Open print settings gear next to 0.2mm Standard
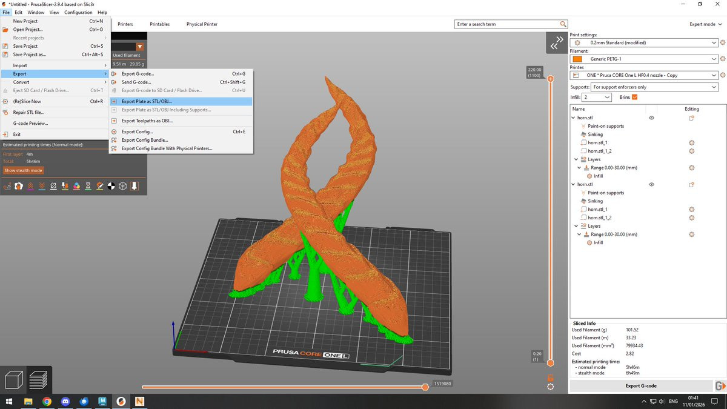727x409 pixels. (723, 43)
